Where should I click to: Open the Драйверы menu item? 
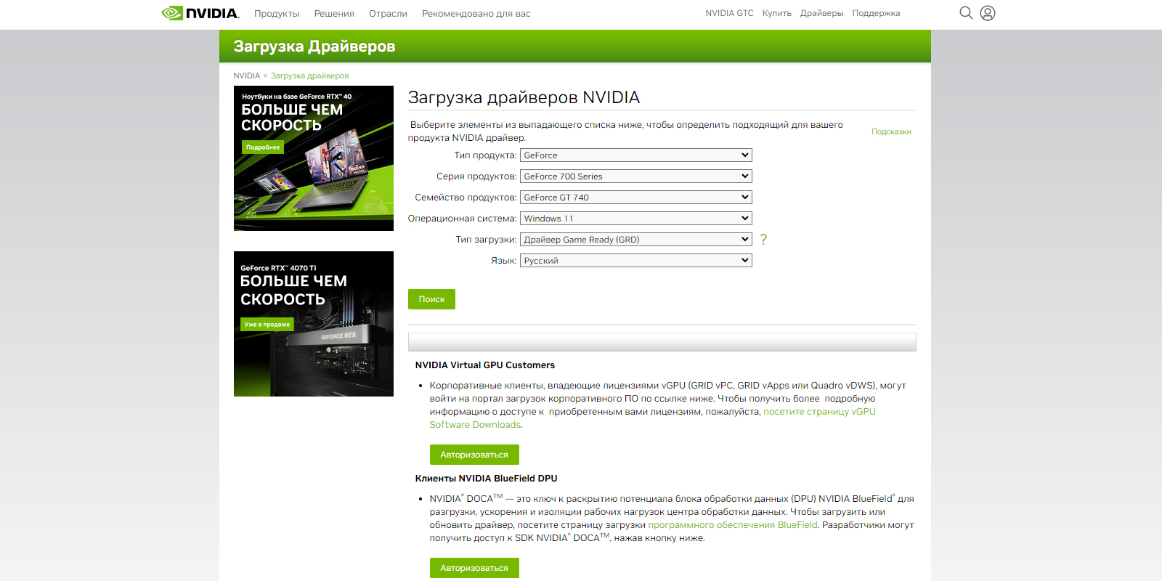pos(821,13)
